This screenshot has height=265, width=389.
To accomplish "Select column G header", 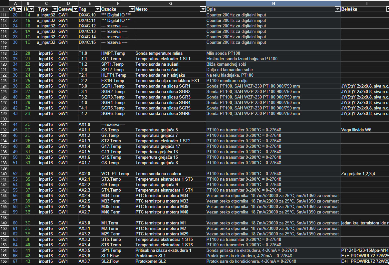I will pyautogui.click(x=170, y=3).
